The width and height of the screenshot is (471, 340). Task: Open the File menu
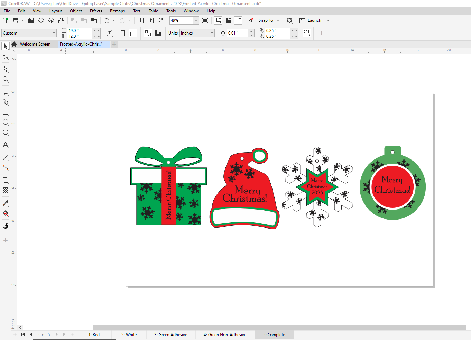[x=7, y=11]
